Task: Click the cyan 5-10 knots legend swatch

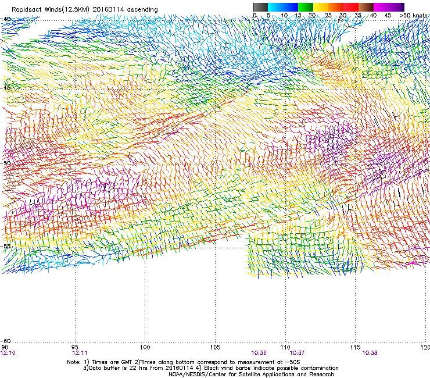Action: tap(275, 7)
